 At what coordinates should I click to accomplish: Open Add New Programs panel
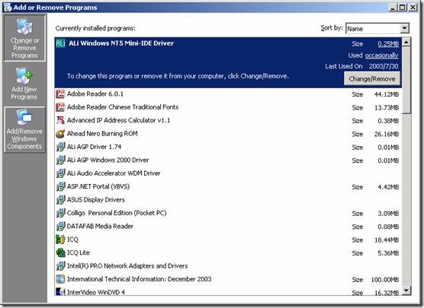[24, 84]
